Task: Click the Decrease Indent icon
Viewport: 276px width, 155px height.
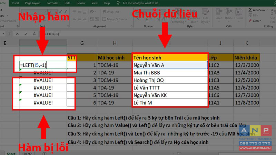Action: tap(92, 19)
